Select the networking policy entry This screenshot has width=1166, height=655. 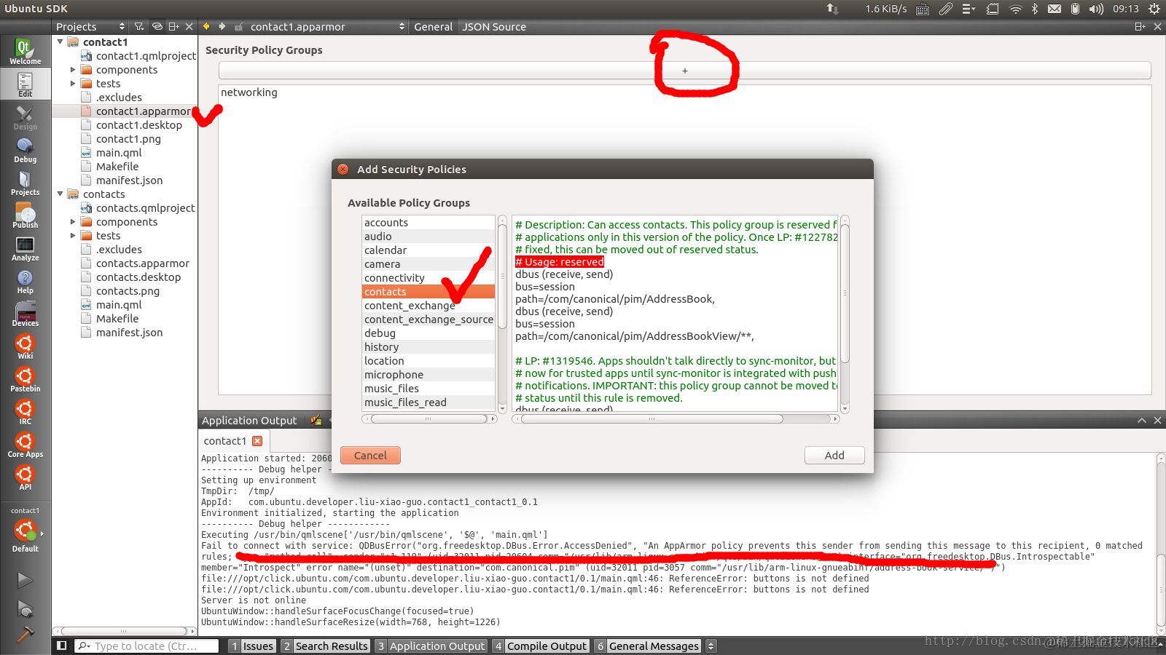point(249,92)
